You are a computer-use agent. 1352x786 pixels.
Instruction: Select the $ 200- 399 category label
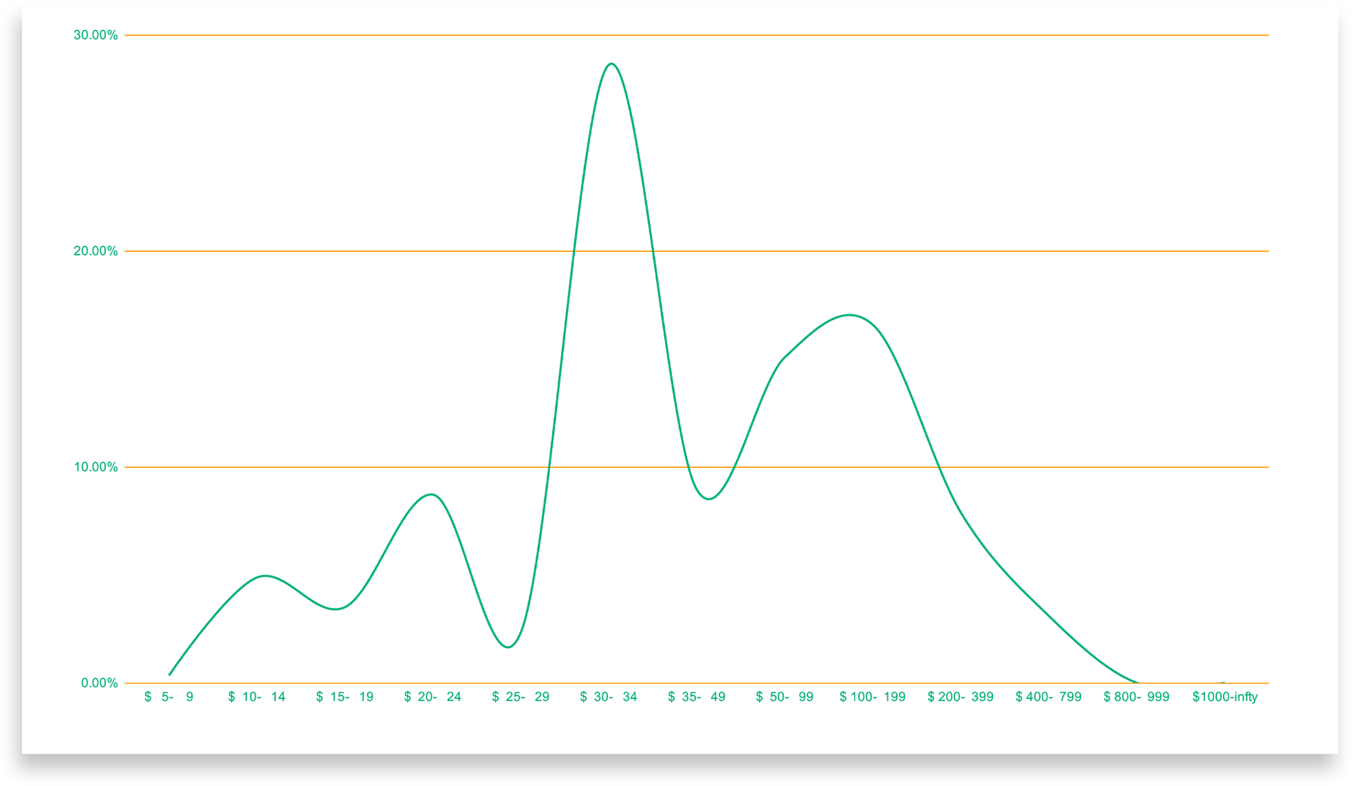coord(961,697)
